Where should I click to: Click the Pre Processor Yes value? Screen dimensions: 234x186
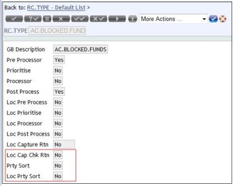(x=59, y=60)
